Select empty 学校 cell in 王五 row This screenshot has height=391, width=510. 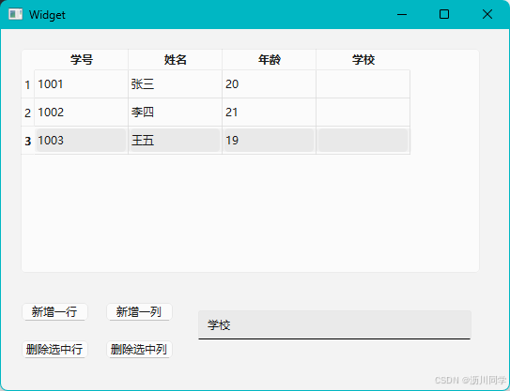(x=363, y=141)
